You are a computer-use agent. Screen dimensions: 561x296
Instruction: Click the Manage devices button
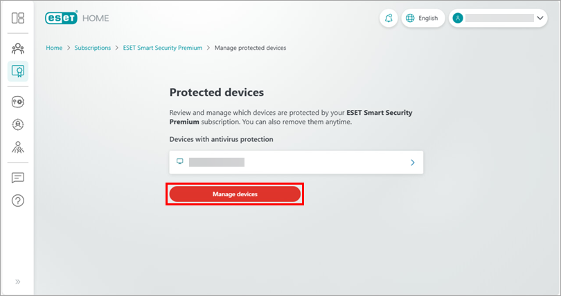(235, 194)
